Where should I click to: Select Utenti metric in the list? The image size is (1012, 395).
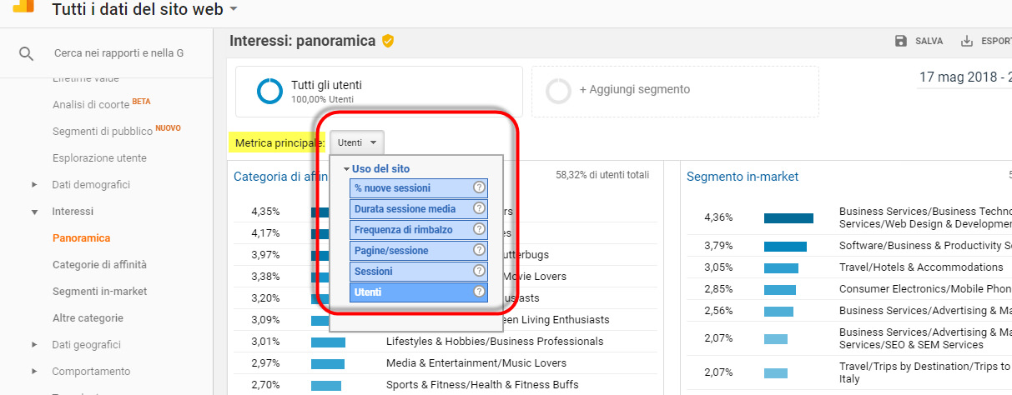[x=419, y=292]
